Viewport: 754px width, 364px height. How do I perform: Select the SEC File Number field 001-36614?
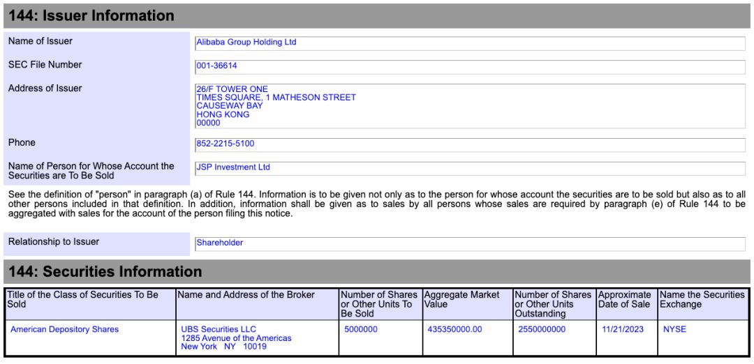click(x=470, y=66)
